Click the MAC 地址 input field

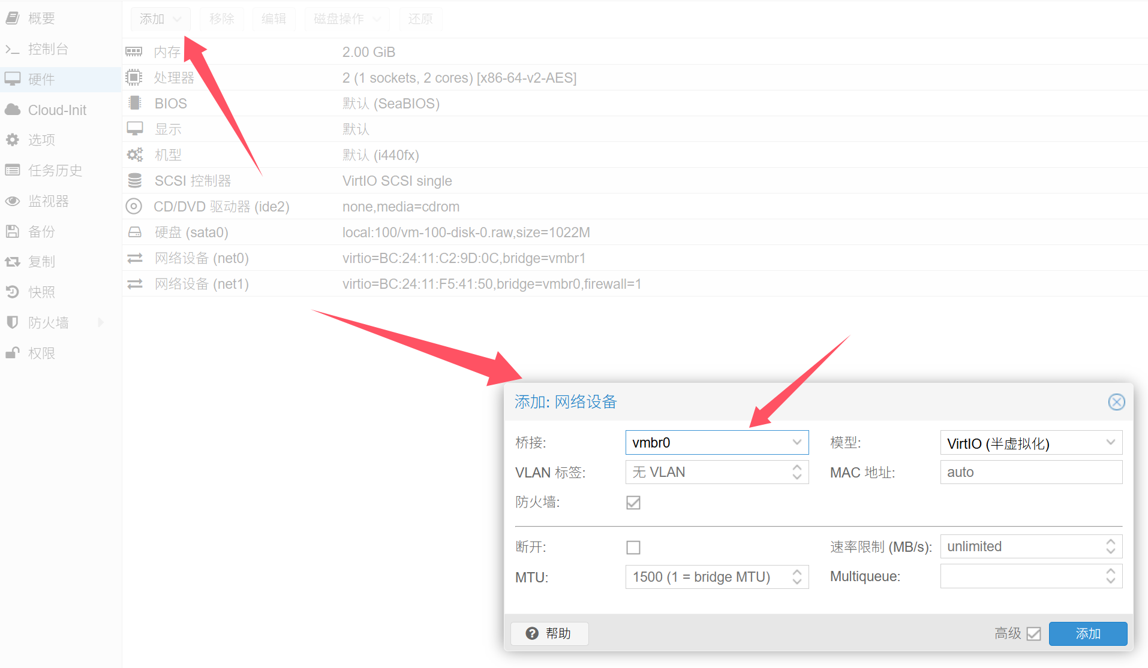pos(1030,472)
